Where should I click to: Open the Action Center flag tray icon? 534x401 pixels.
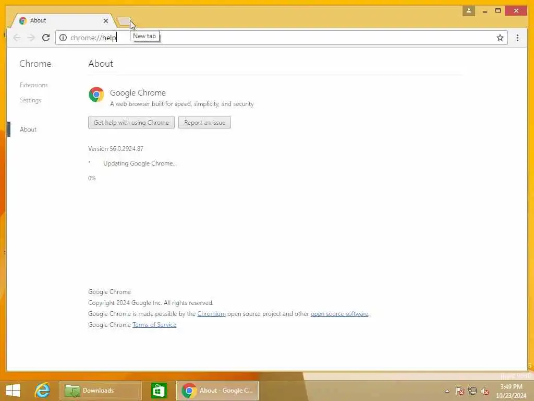tap(460, 391)
